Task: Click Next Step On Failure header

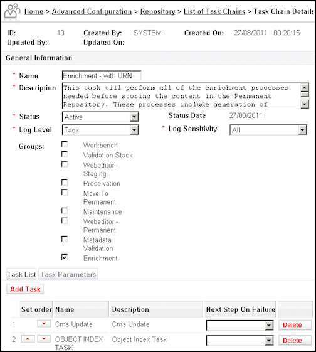Action: pyautogui.click(x=240, y=309)
